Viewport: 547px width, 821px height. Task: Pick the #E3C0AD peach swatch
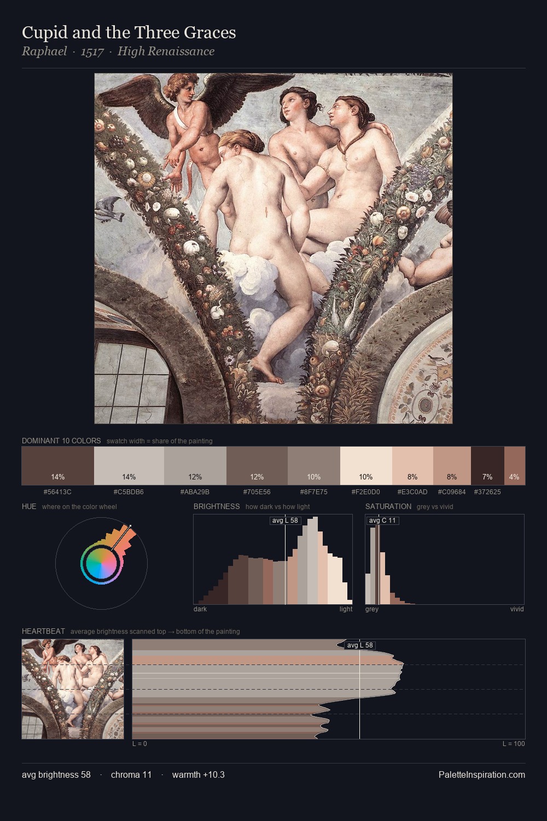pos(412,466)
